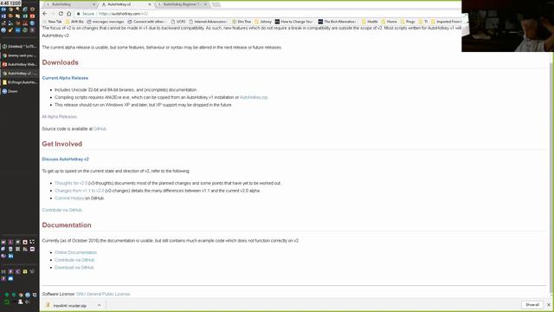Image resolution: width=554 pixels, height=312 pixels.
Task: Switch to AutoHotkey v2 taskbar window
Action: (20, 73)
